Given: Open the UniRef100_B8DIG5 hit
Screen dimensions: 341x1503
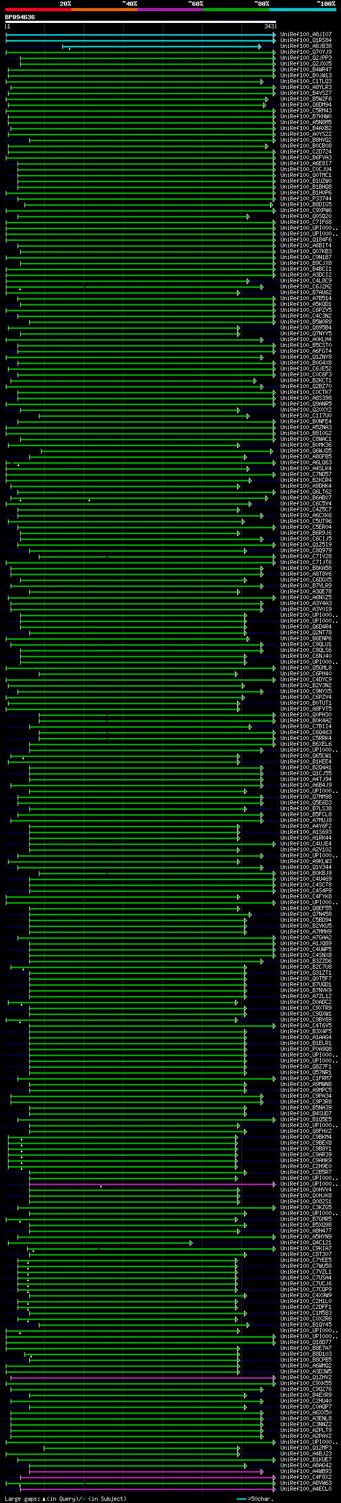Looking at the screenshot, I should tap(305, 205).
